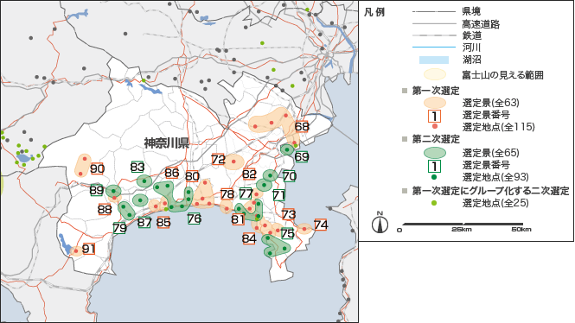Click green marker number 76
The image size is (575, 323).
[194, 218]
